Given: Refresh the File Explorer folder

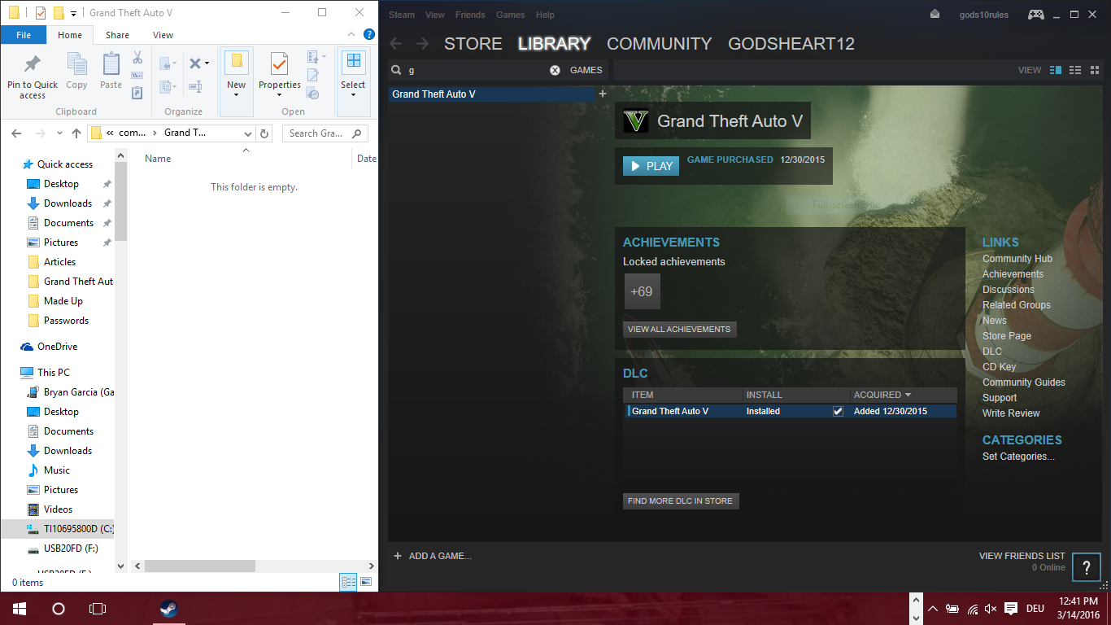Looking at the screenshot, I should 264,133.
